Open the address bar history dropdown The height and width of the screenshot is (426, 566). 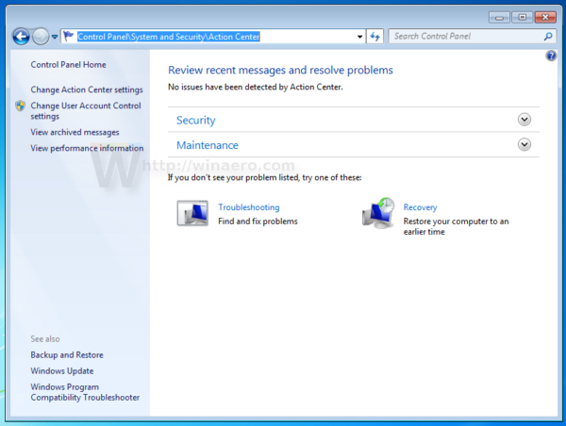pos(359,37)
